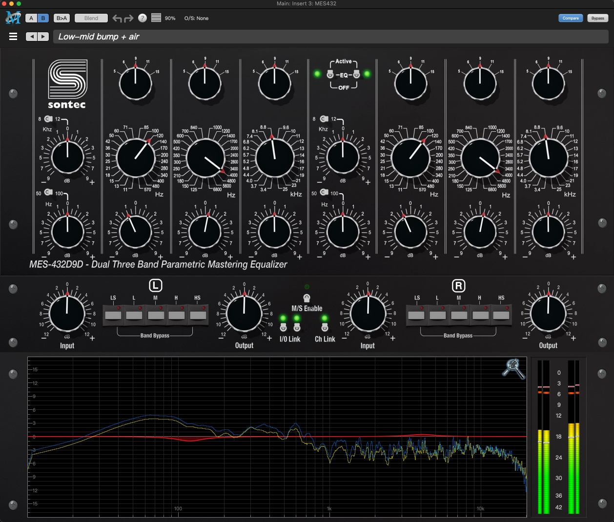Click the Compare button
The height and width of the screenshot is (522, 614).
[570, 18]
